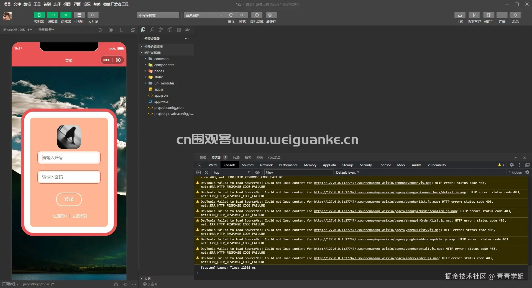The height and width of the screenshot is (288, 532).
Task: Click the 预览 preview eye icon
Action: (242, 15)
